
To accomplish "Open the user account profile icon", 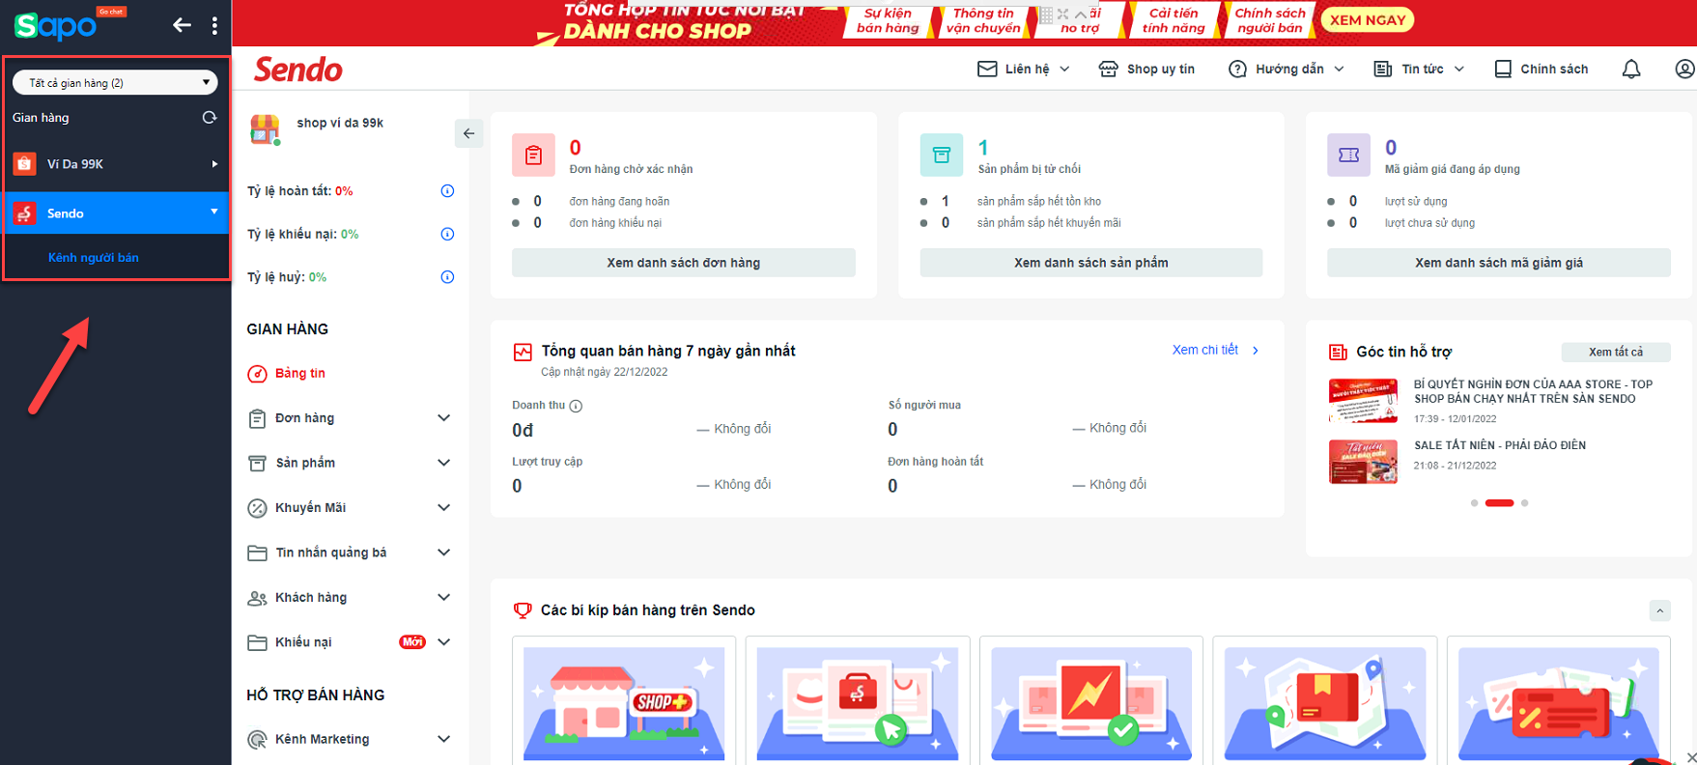I will [1684, 70].
